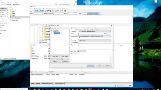Open Quickconnect history dropdown arrow

coord(100,13)
